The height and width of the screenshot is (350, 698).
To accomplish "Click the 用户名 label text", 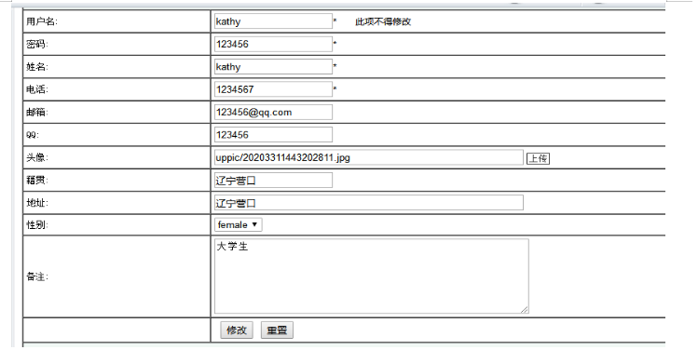I will (42, 21).
